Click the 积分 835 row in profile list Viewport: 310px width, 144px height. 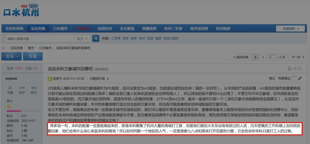17,116
